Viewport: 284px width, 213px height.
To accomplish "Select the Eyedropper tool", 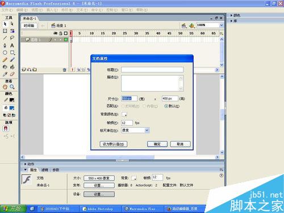I will (x=5, y=74).
